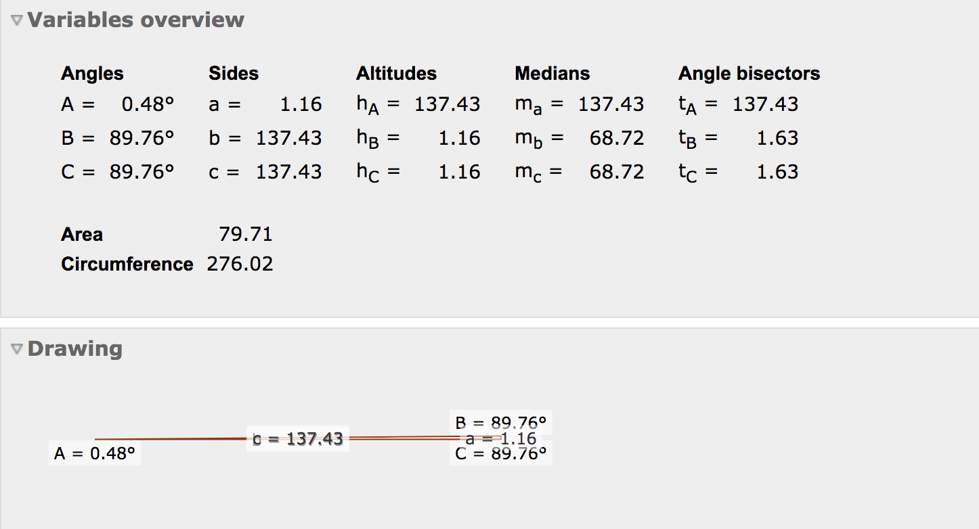
Task: Click the Altitudes column header
Action: click(x=396, y=73)
